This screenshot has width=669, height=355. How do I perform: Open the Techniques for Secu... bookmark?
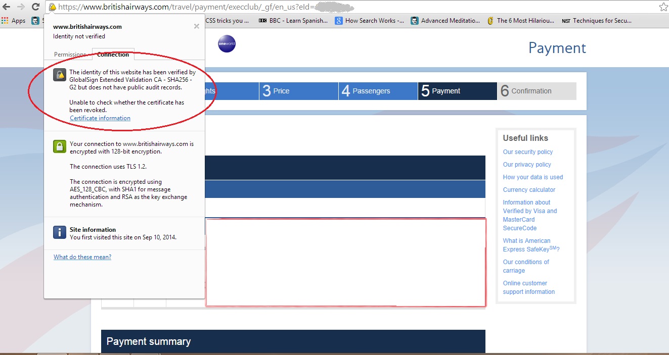(x=597, y=21)
